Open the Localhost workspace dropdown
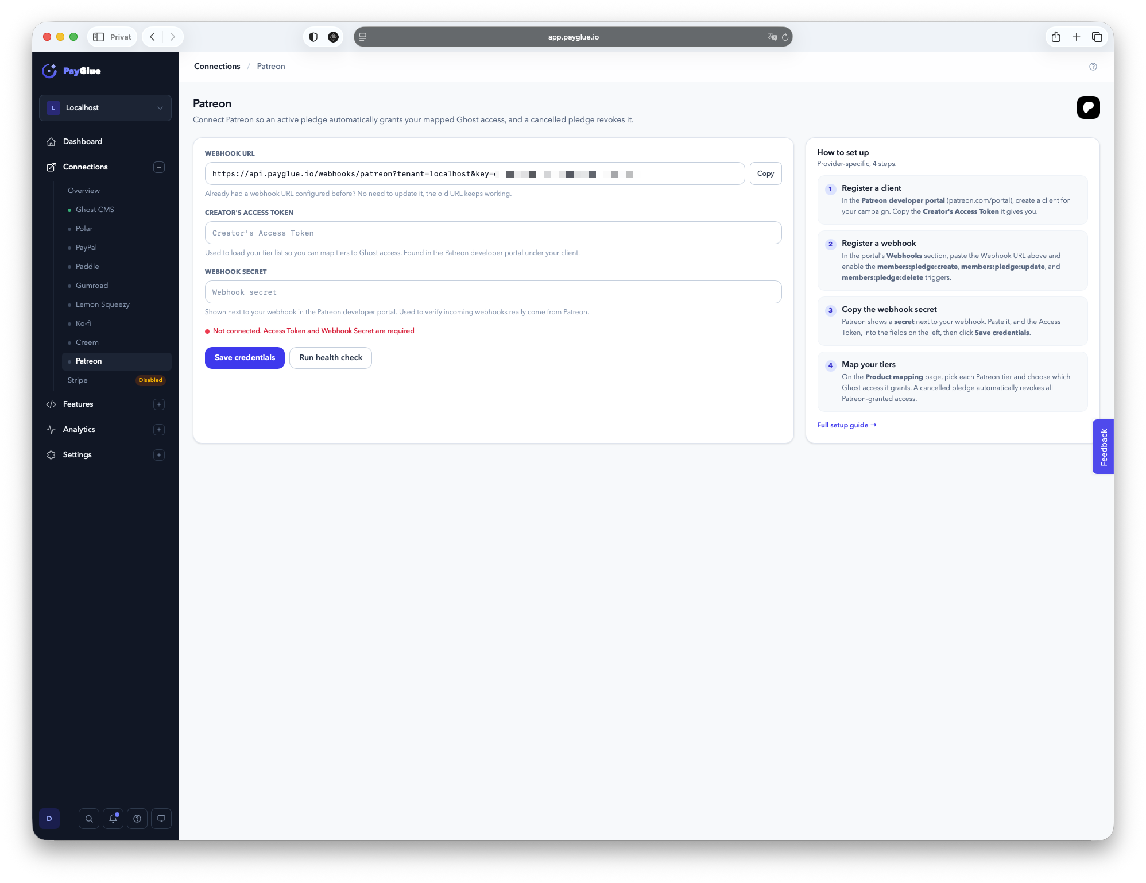 105,108
